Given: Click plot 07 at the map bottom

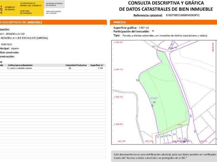Looking at the screenshot, I should [158, 137].
